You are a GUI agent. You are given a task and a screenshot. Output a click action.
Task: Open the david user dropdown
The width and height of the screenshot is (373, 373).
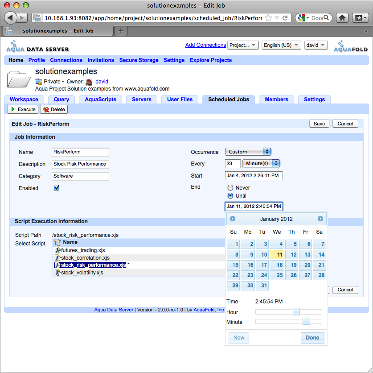pyautogui.click(x=316, y=45)
